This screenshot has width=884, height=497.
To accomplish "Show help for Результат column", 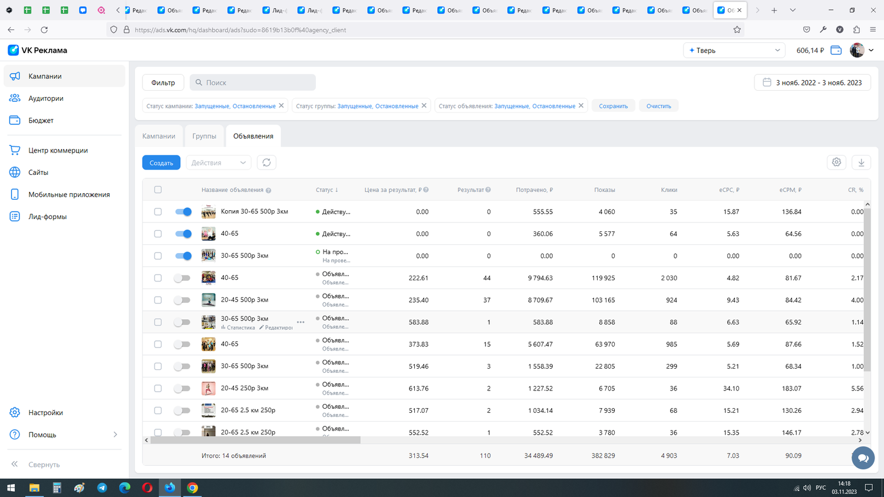I will pyautogui.click(x=488, y=190).
